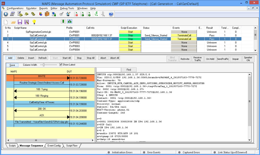Switch to the Event Config tab

(54, 145)
